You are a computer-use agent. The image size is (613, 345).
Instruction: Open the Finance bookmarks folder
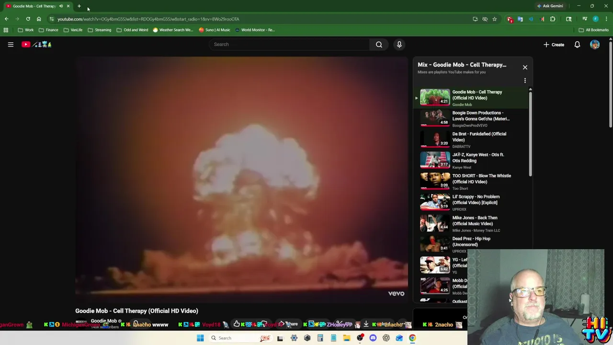point(48,30)
